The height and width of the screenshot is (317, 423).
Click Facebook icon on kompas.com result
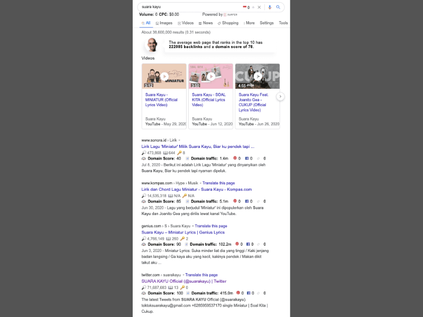[x=247, y=201]
